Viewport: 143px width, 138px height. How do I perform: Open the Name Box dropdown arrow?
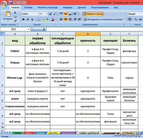click(28, 29)
